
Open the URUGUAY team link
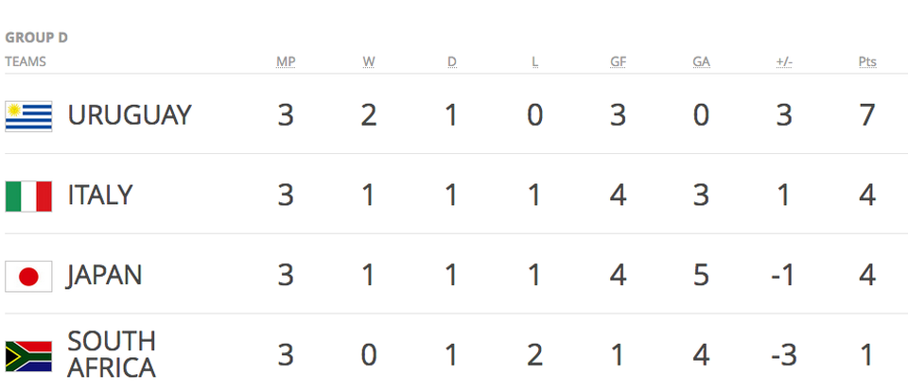[130, 115]
